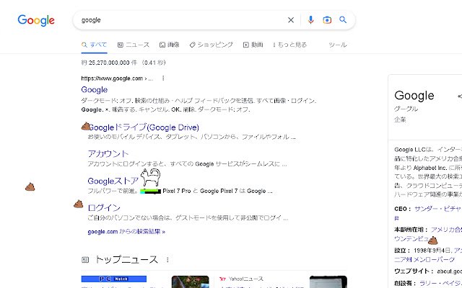
Task: Click the share icon in Google panel
Action: 460,96
